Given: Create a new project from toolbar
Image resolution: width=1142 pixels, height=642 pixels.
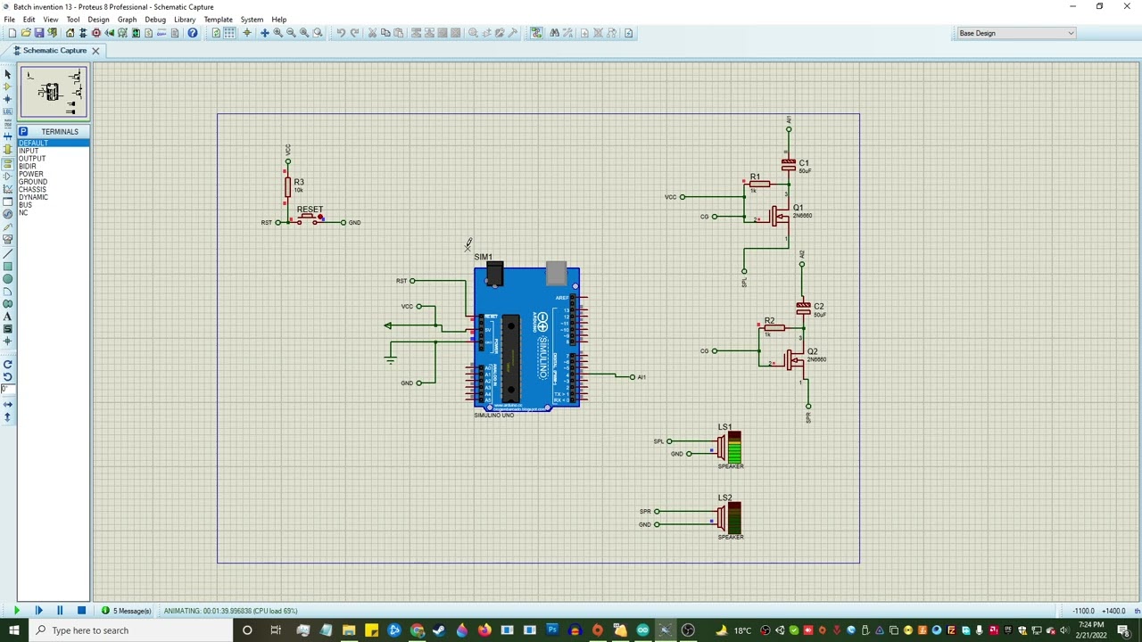Looking at the screenshot, I should point(12,33).
